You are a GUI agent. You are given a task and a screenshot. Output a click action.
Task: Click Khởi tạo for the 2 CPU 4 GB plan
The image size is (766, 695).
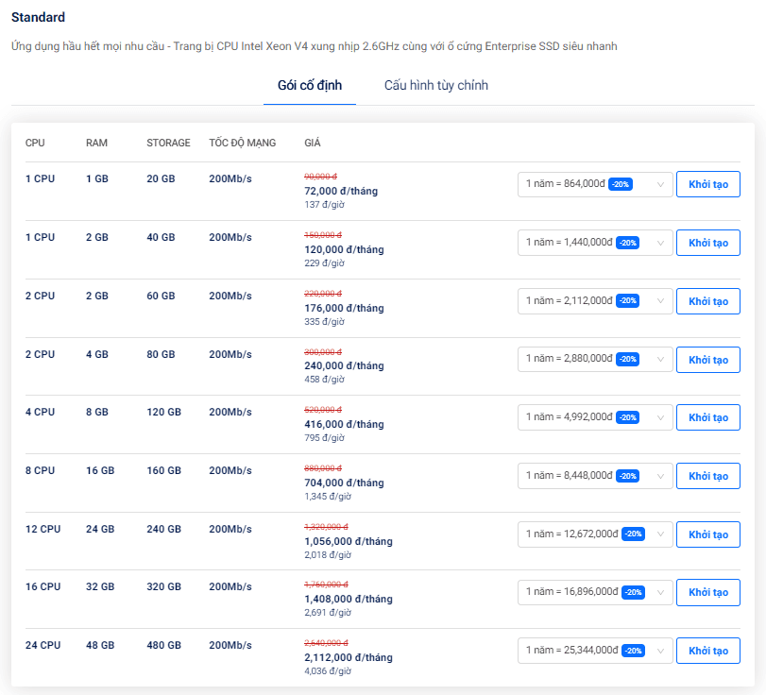707,360
